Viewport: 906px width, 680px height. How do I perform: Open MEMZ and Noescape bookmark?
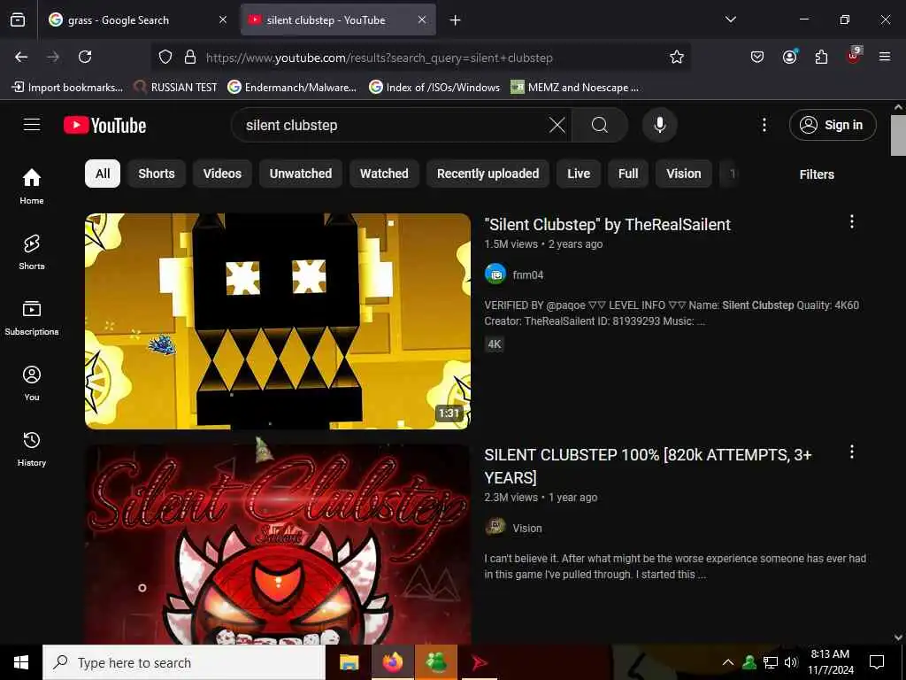pos(575,88)
